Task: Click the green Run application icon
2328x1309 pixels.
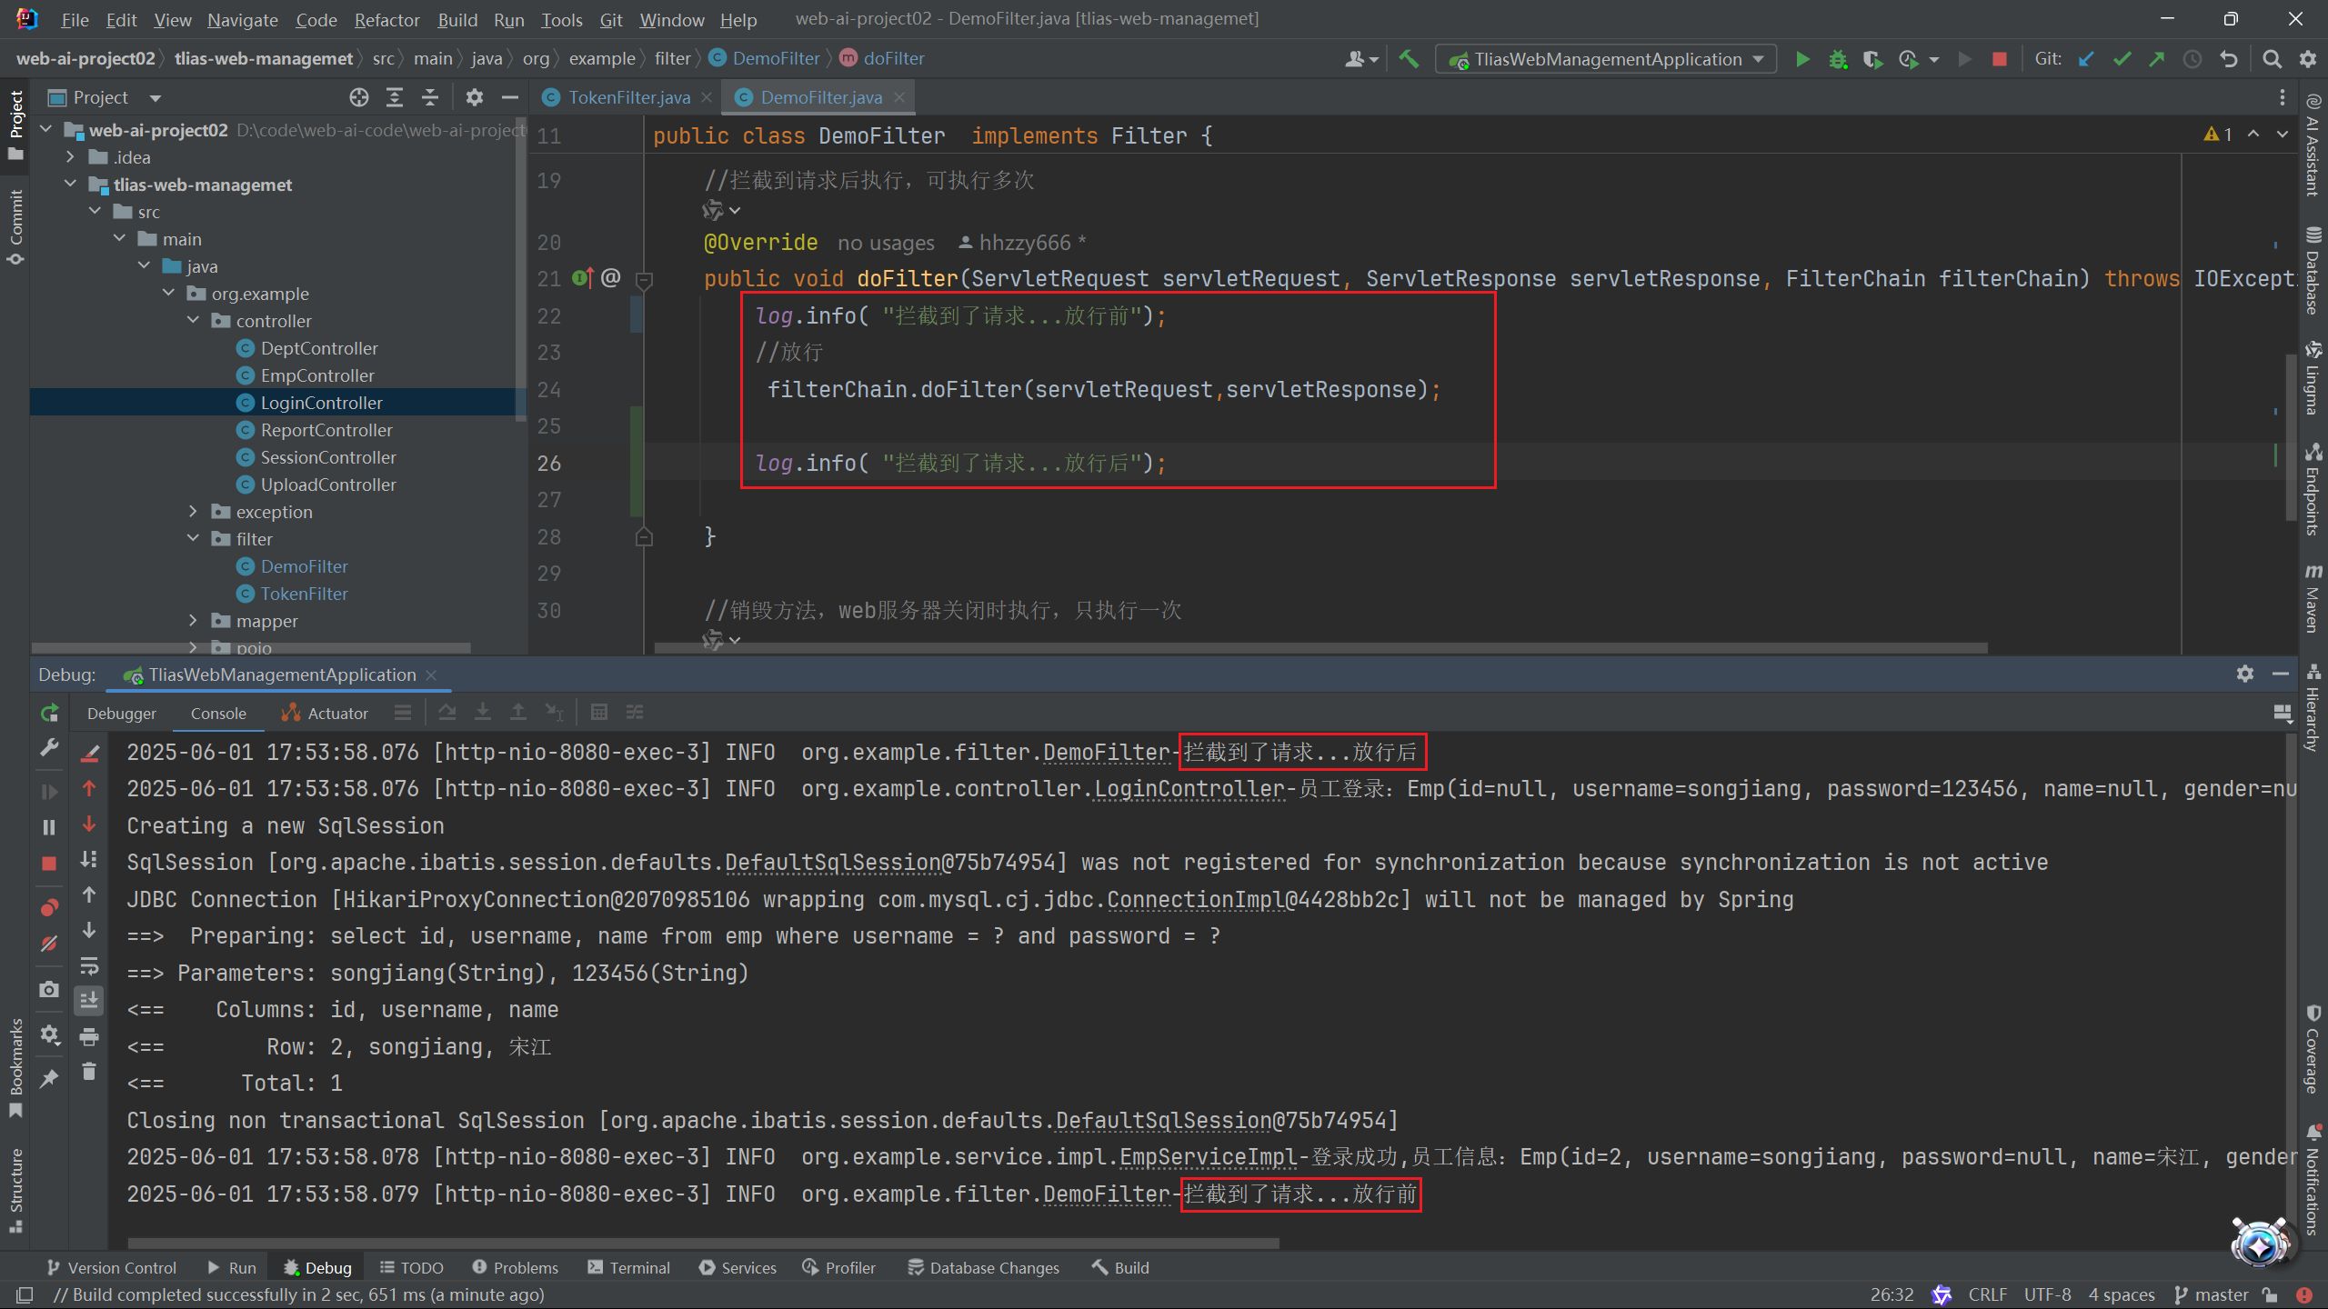Action: [1801, 59]
